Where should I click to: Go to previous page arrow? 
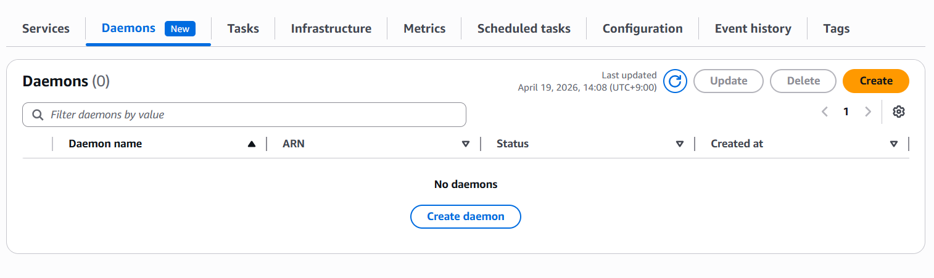[x=824, y=112]
